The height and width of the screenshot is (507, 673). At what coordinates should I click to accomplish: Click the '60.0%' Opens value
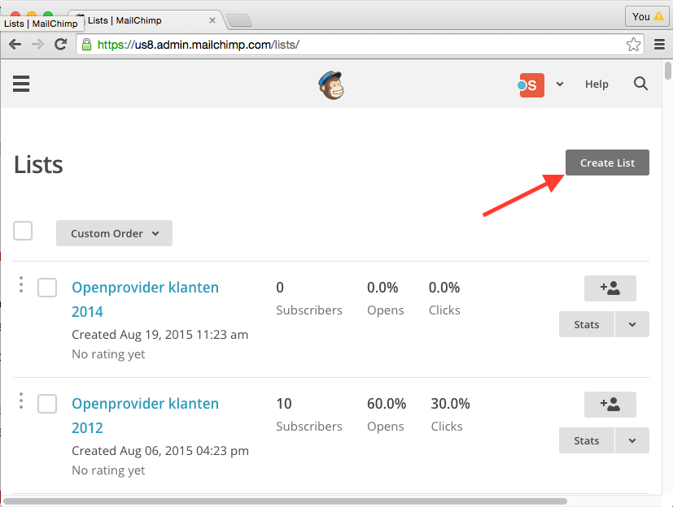coord(387,404)
